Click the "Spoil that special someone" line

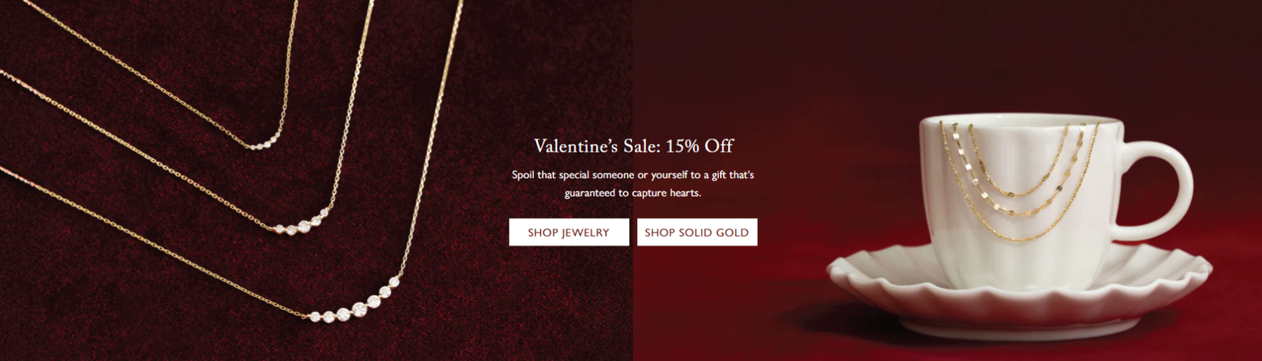(x=633, y=175)
